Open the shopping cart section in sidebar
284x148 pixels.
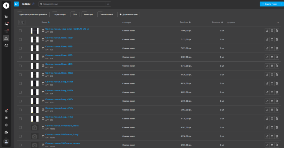click(x=6, y=17)
